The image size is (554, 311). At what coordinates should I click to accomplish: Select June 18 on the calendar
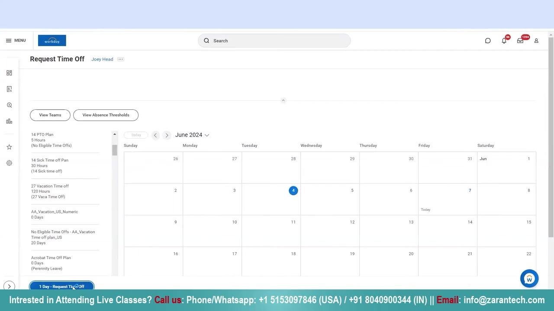click(271, 262)
